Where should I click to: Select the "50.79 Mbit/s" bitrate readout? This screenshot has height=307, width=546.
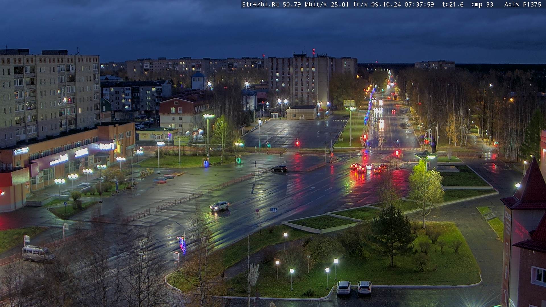point(305,4)
